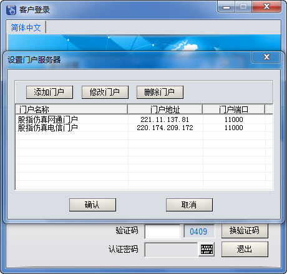
Task: Click port 11000 of 网通门户 row
Action: (x=234, y=119)
